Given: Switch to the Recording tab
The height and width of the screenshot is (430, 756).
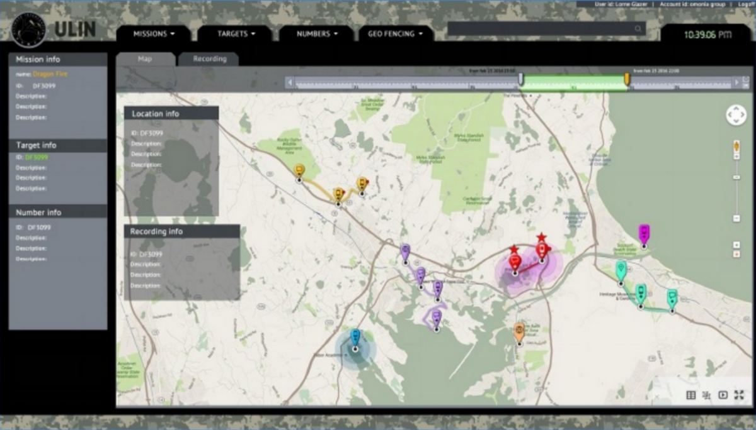Looking at the screenshot, I should pos(209,59).
